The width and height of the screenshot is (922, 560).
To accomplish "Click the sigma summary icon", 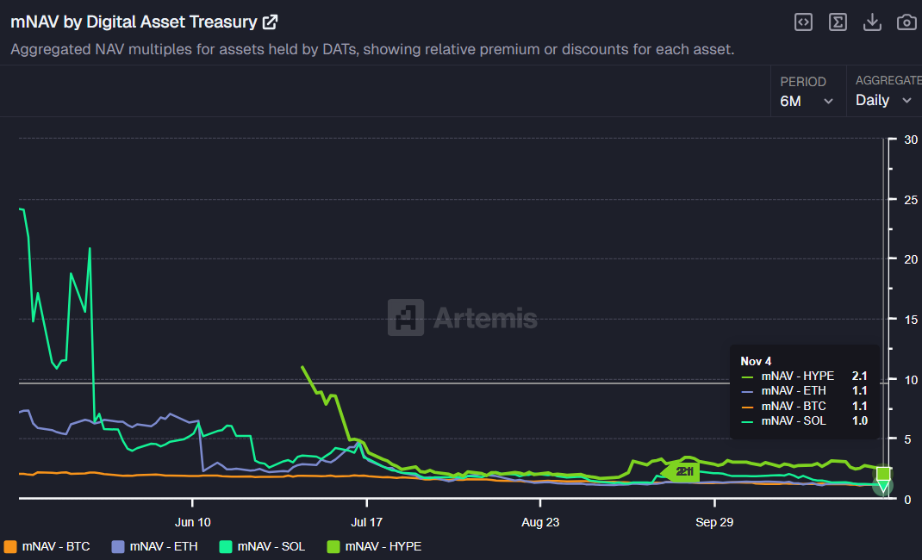I will pos(838,22).
